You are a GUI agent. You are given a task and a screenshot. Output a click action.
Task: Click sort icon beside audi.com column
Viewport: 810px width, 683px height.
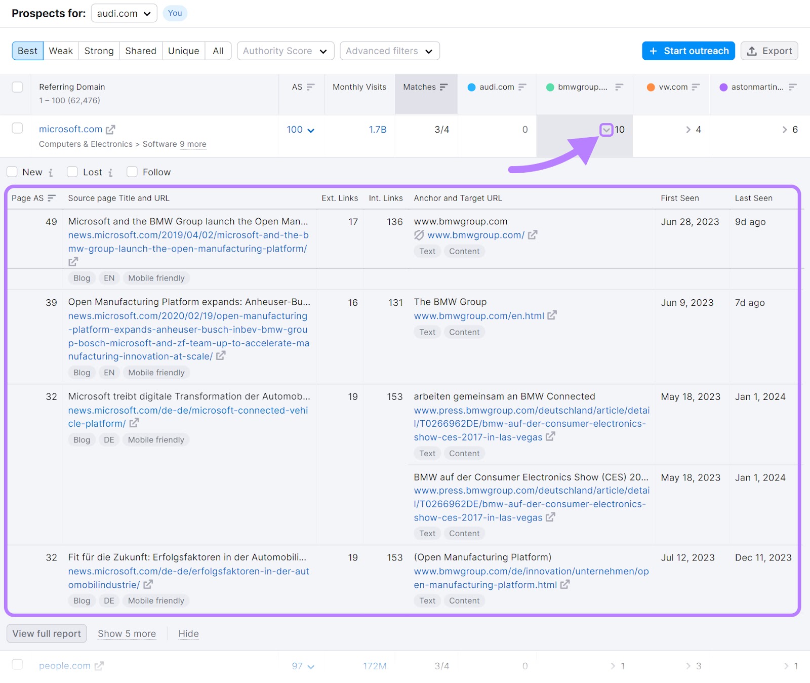pyautogui.click(x=522, y=87)
